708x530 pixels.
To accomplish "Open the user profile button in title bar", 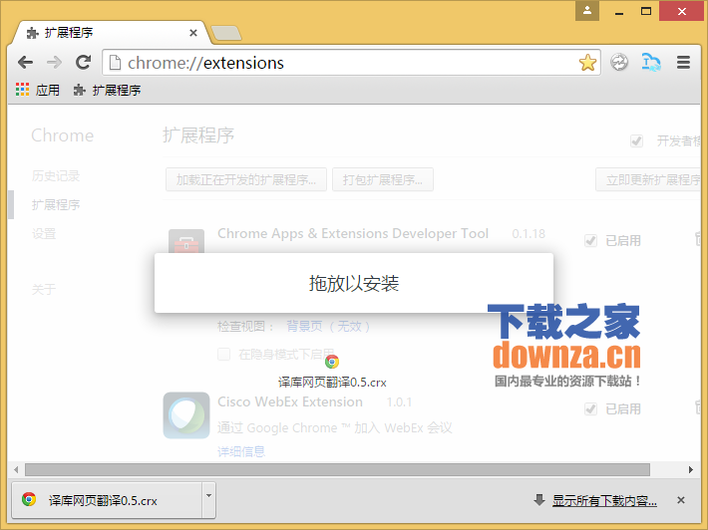I will pyautogui.click(x=587, y=11).
